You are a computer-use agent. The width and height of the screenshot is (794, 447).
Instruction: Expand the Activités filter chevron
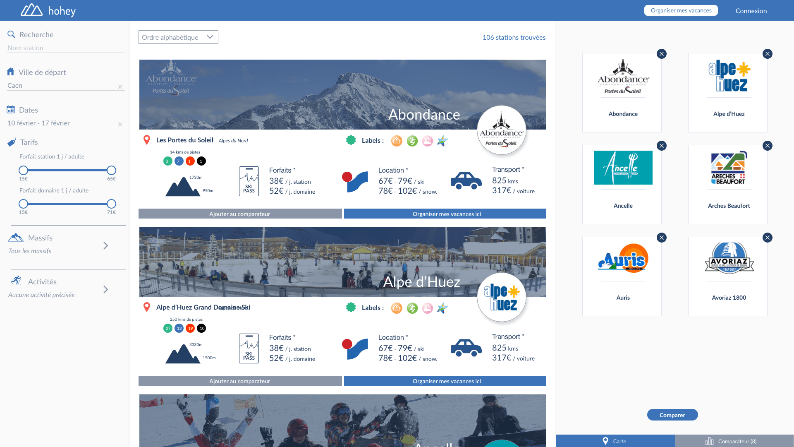coord(105,289)
